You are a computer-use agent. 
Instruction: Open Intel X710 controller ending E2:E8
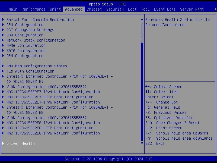click(60, 110)
